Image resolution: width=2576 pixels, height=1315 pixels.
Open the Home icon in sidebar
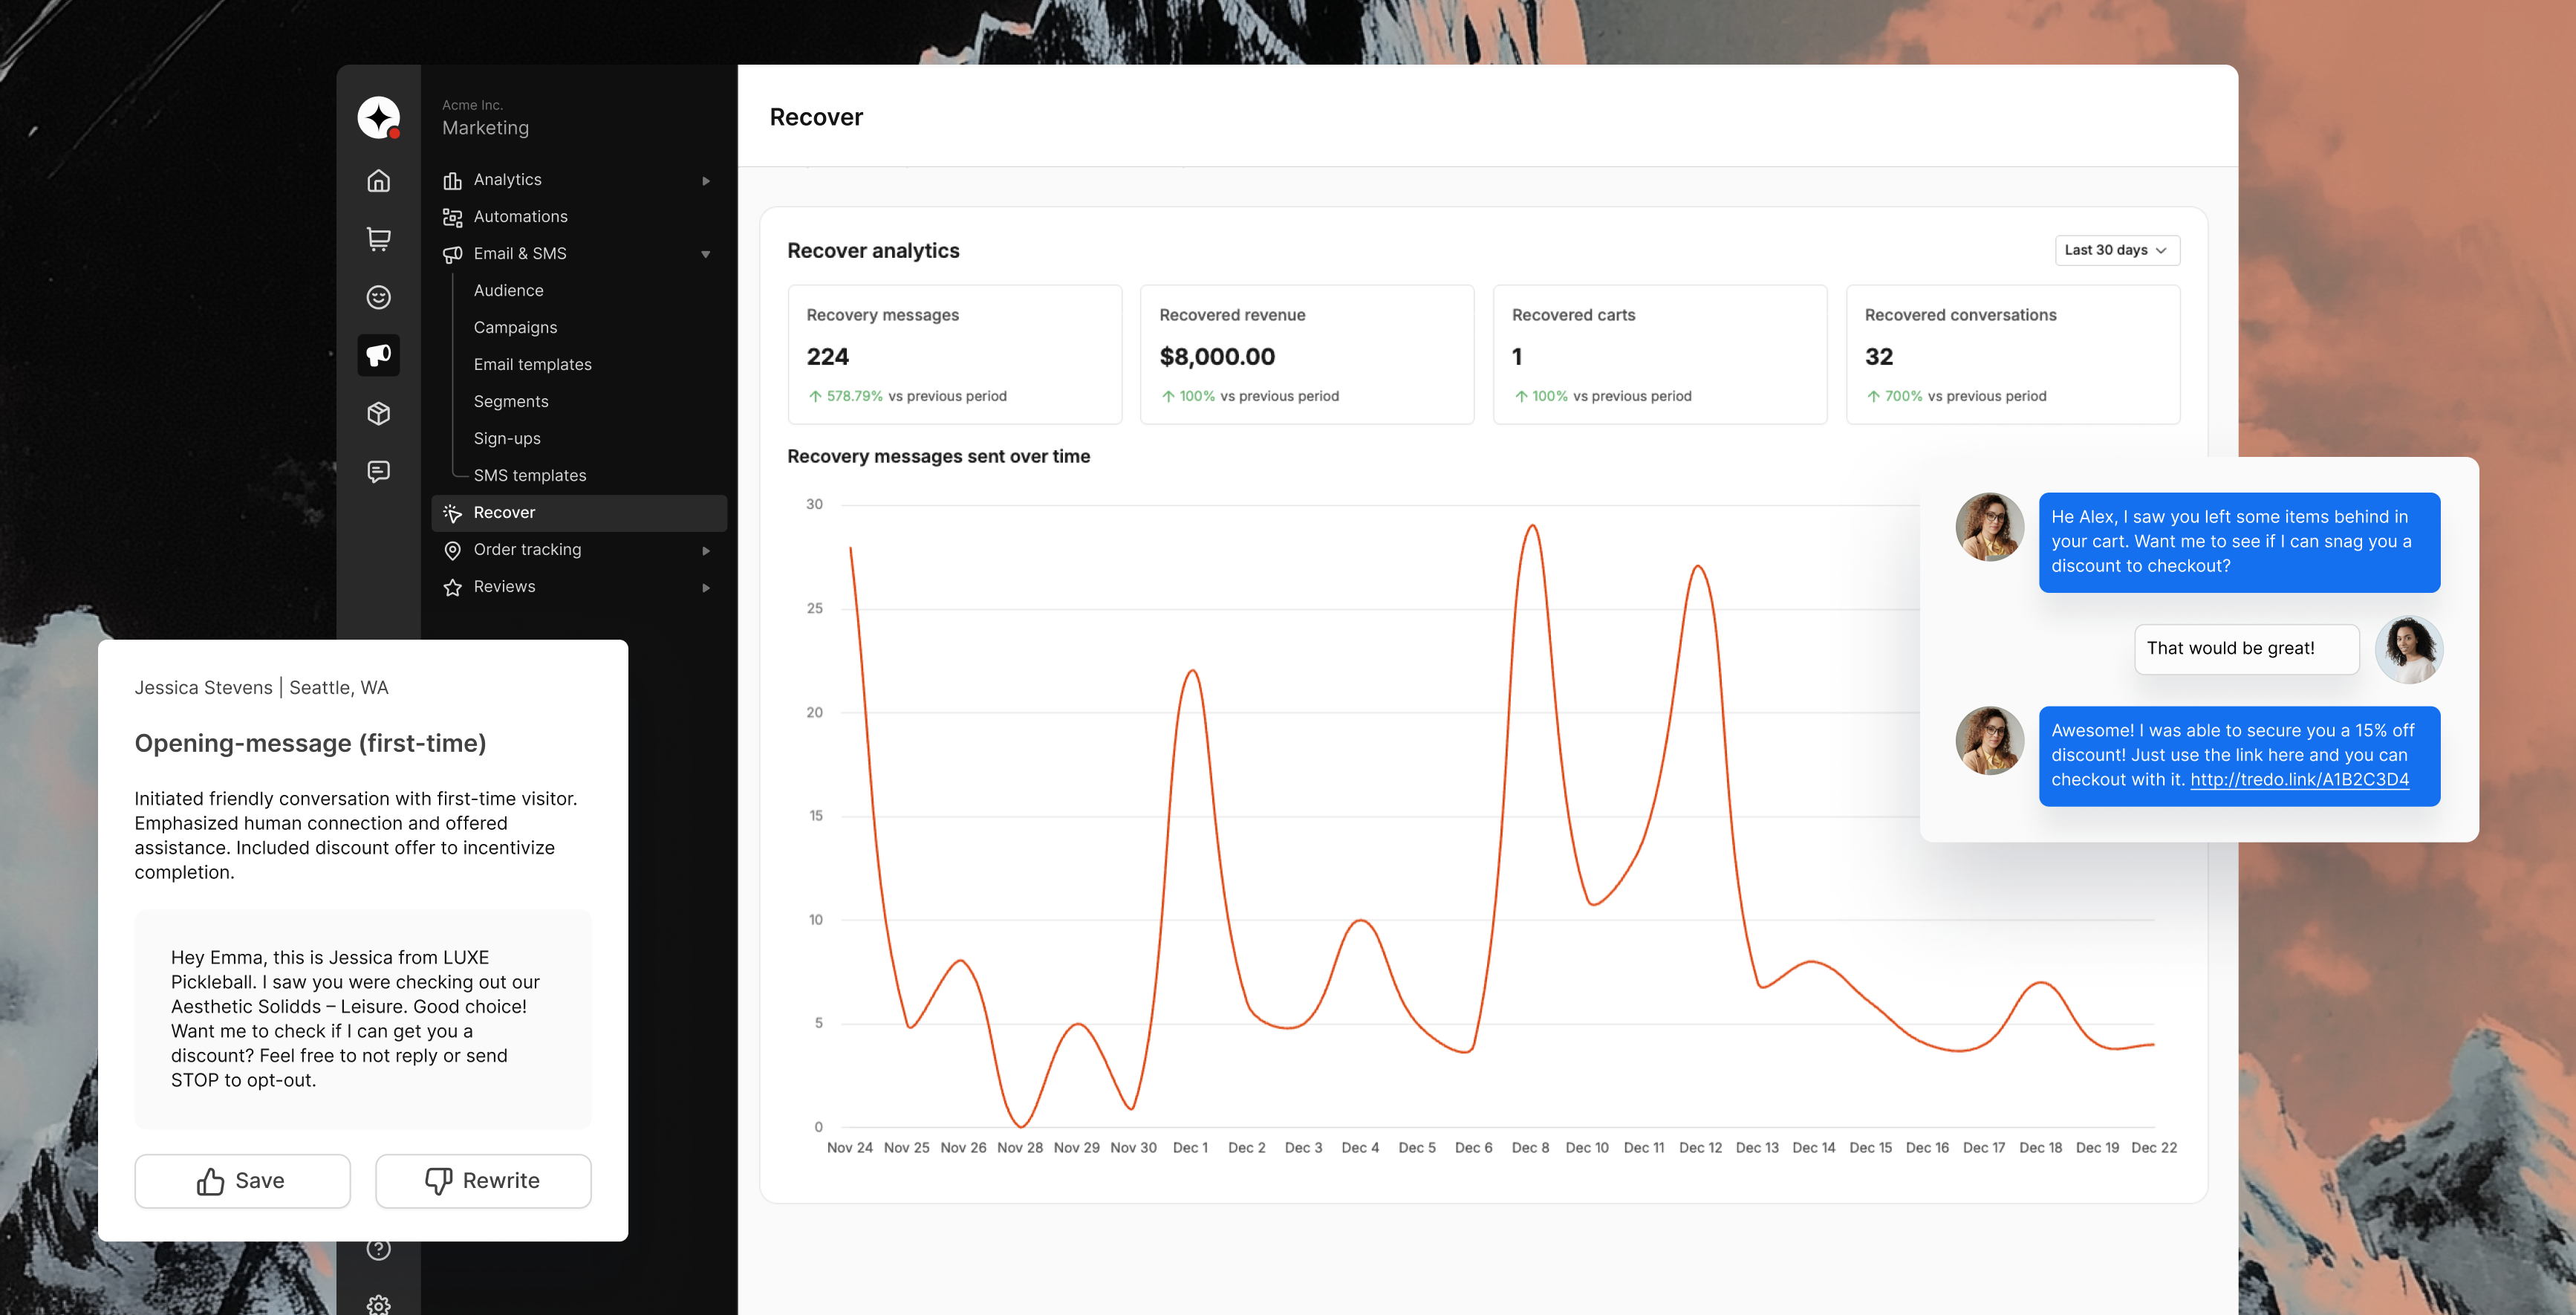point(378,181)
